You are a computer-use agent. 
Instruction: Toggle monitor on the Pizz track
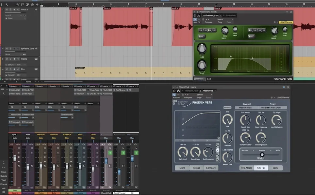click(x=18, y=69)
